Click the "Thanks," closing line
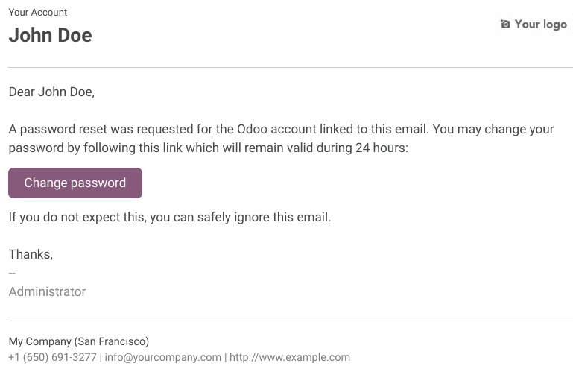This screenshot has width=573, height=369. point(31,254)
